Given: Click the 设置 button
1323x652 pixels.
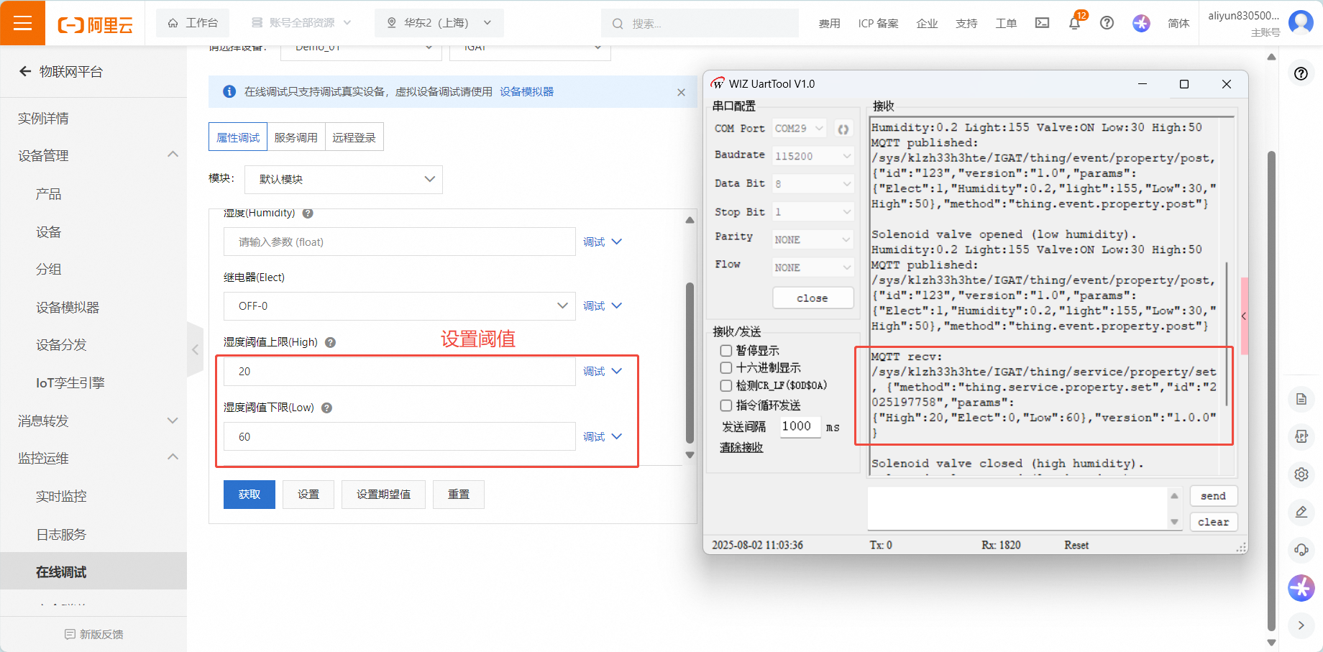Looking at the screenshot, I should coord(308,495).
